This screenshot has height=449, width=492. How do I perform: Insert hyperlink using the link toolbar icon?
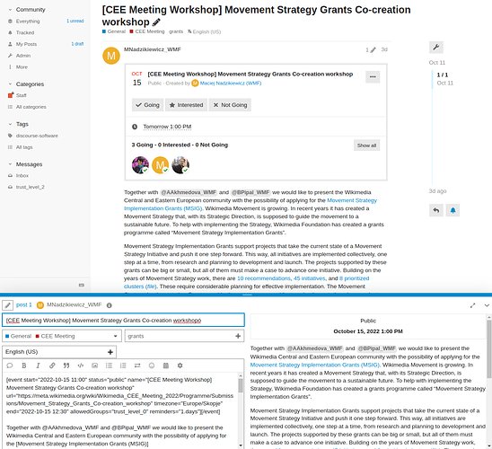point(52,365)
